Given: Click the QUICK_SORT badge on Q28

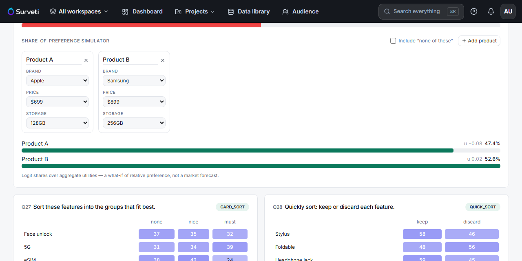Looking at the screenshot, I should pos(483,207).
